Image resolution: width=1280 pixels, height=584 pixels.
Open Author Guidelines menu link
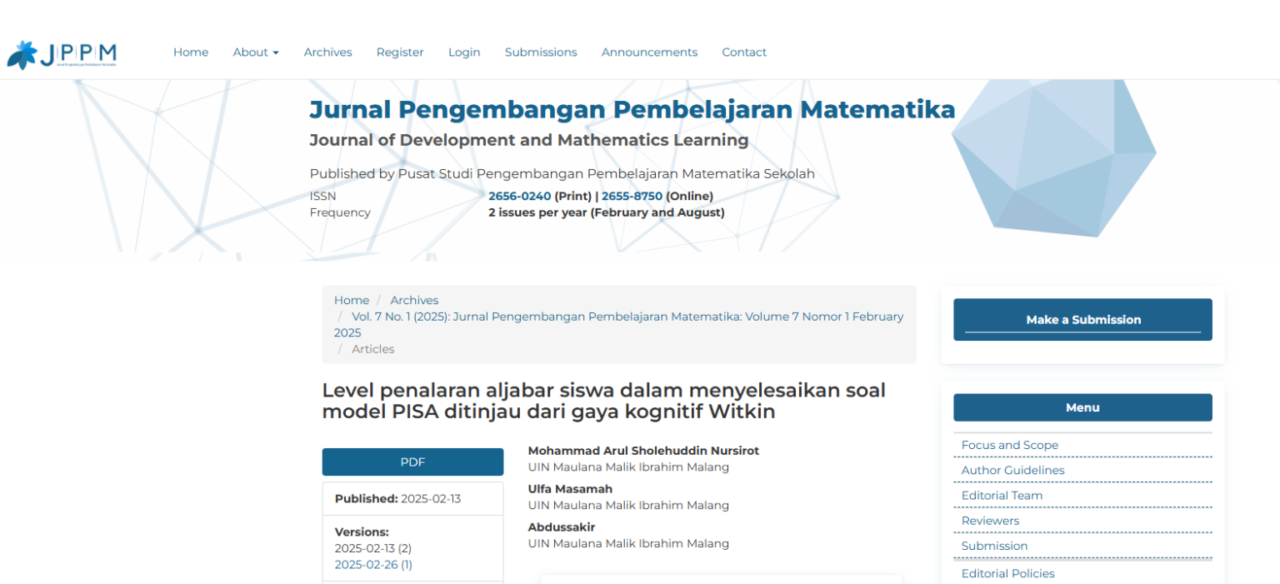click(1012, 470)
